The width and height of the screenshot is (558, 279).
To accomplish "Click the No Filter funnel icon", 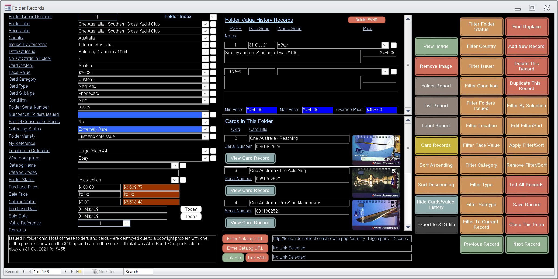I will coord(95,271).
